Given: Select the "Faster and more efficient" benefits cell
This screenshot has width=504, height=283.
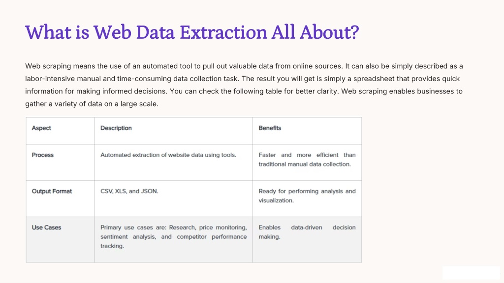Looking at the screenshot, I should [307, 160].
